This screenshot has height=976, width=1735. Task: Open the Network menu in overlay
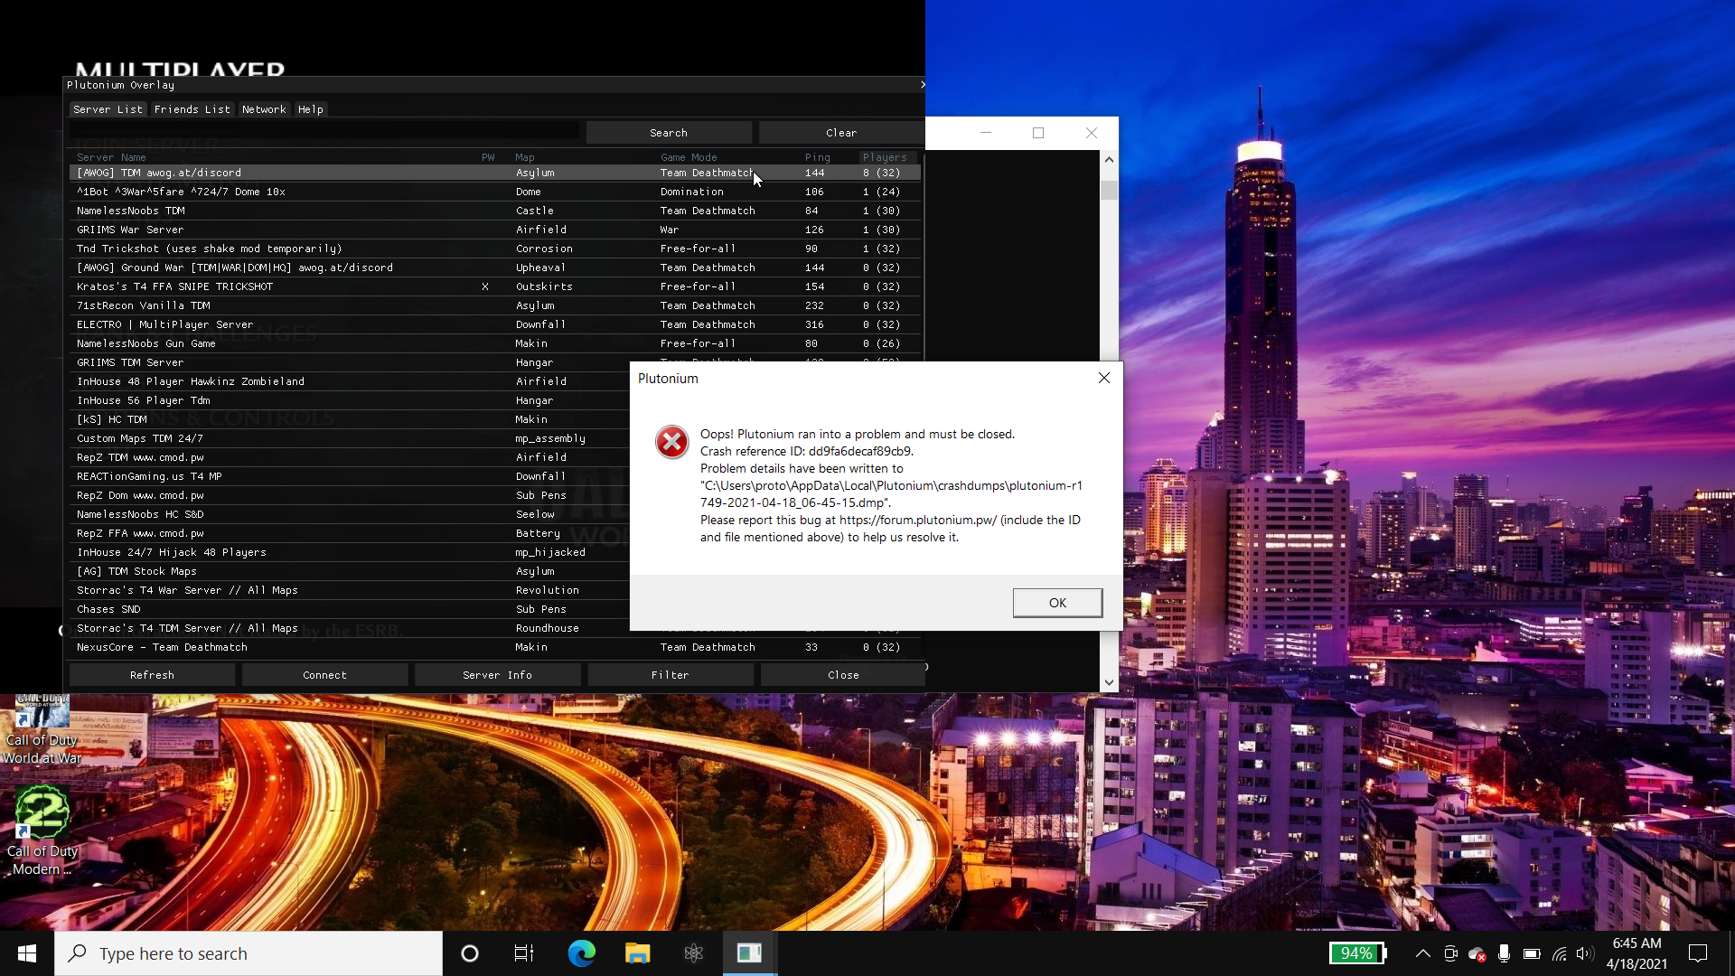264,109
